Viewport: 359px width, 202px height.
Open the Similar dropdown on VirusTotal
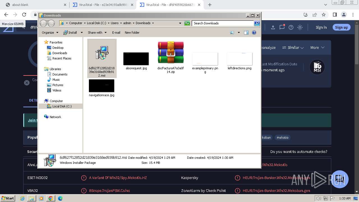click(x=293, y=48)
